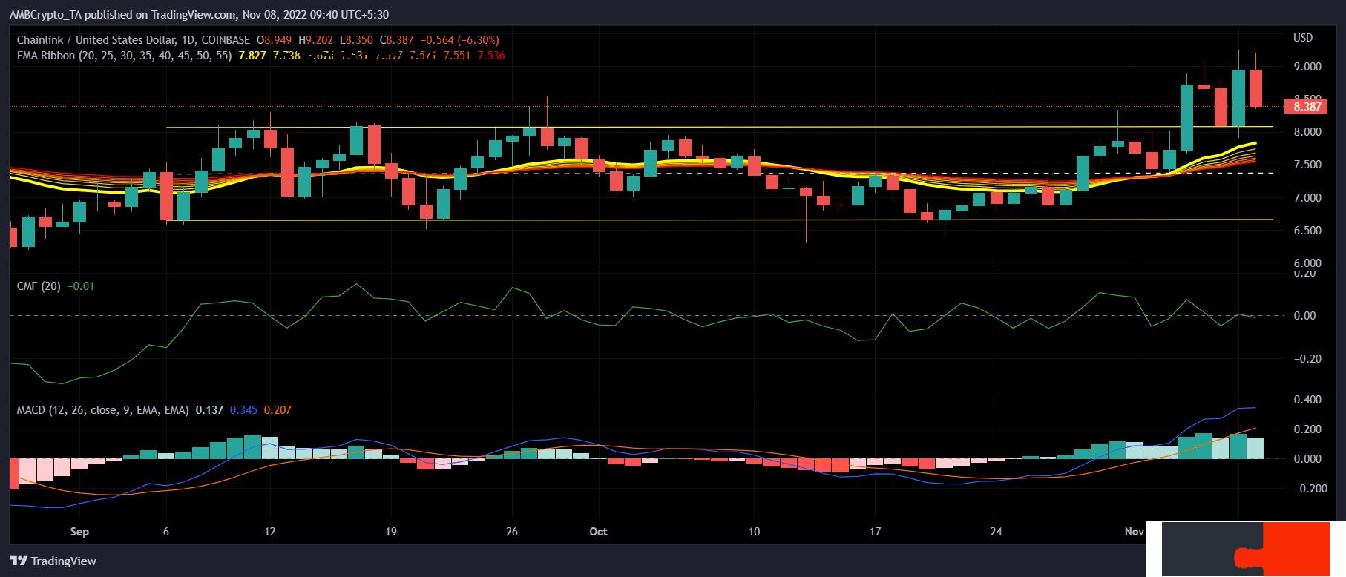Click the 0.200 MACD axis label
This screenshot has width=1346, height=577.
[1307, 429]
